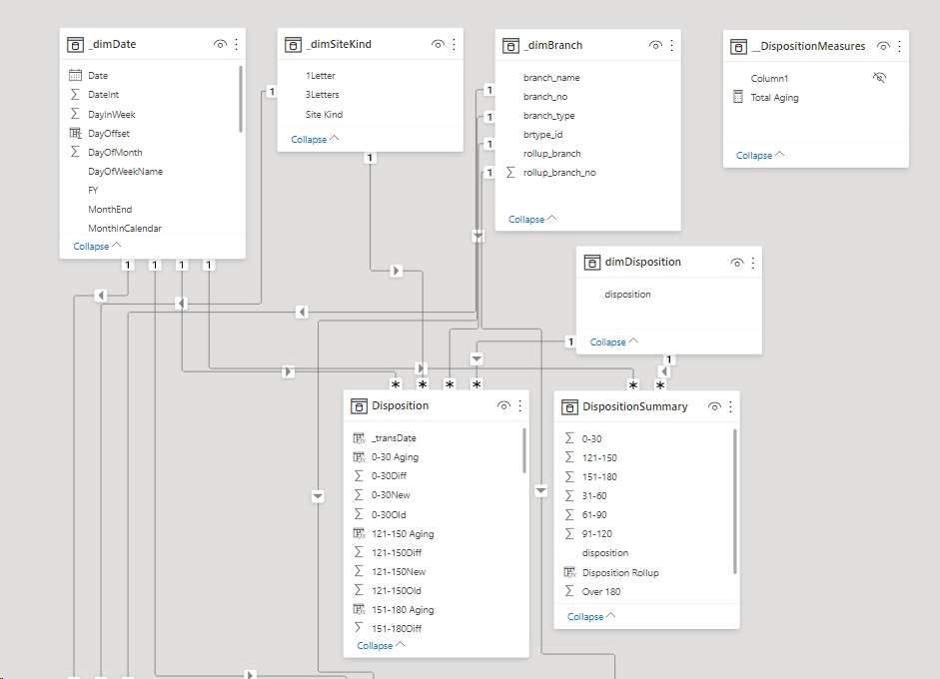Click the sigma icon beside 0-30Diff

coord(359,476)
